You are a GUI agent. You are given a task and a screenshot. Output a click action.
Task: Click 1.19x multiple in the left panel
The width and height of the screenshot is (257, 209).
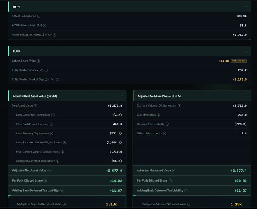coord(111,204)
